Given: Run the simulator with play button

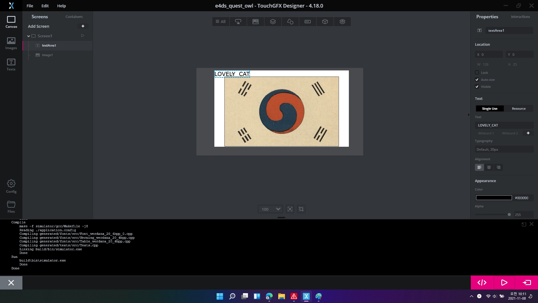Looking at the screenshot, I should (504, 283).
